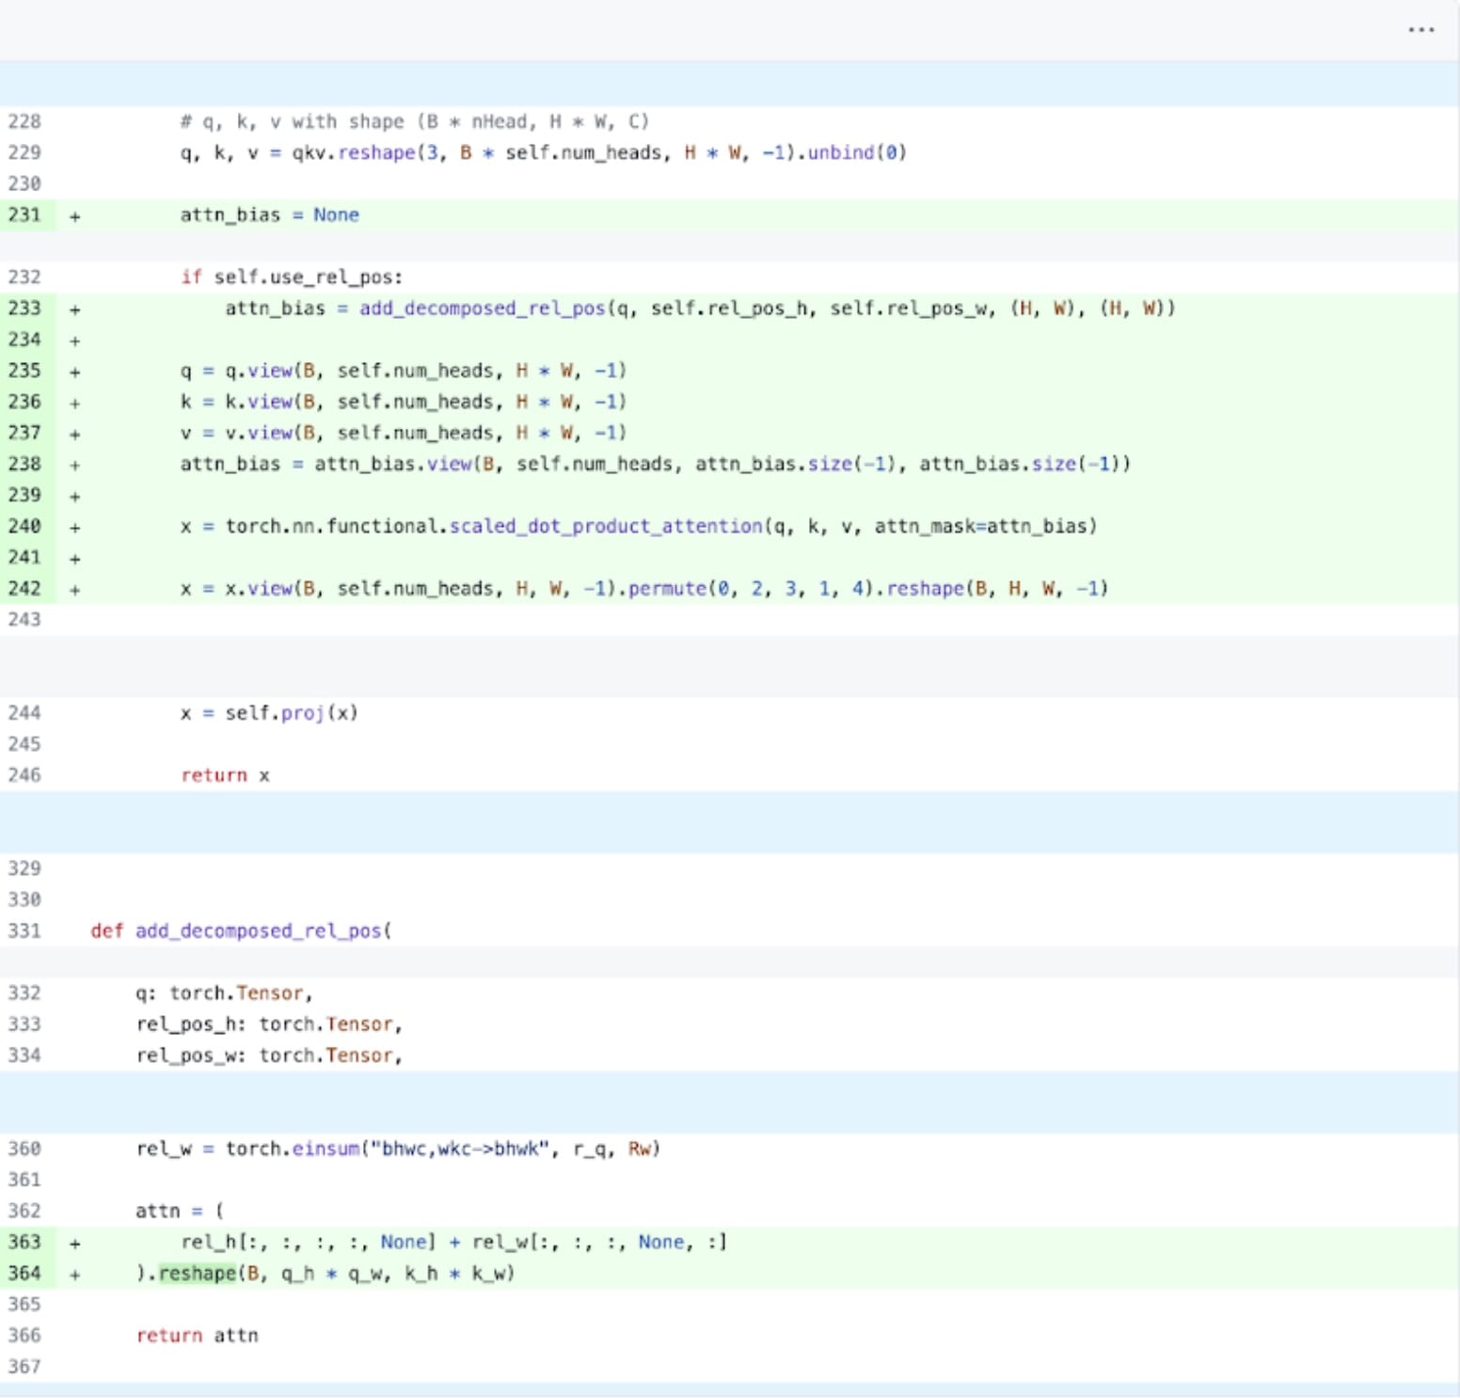Click the plus marker beside line 363

coord(73,1242)
